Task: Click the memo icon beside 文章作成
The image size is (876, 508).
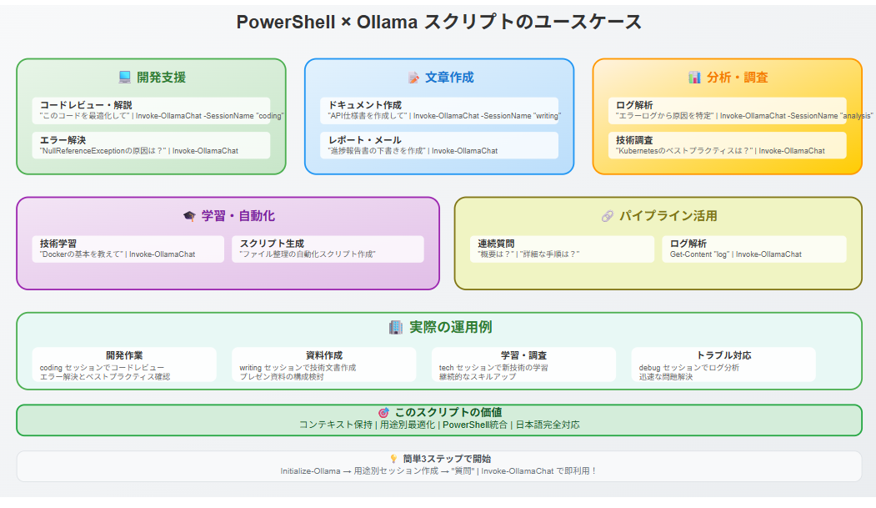Action: coord(413,77)
